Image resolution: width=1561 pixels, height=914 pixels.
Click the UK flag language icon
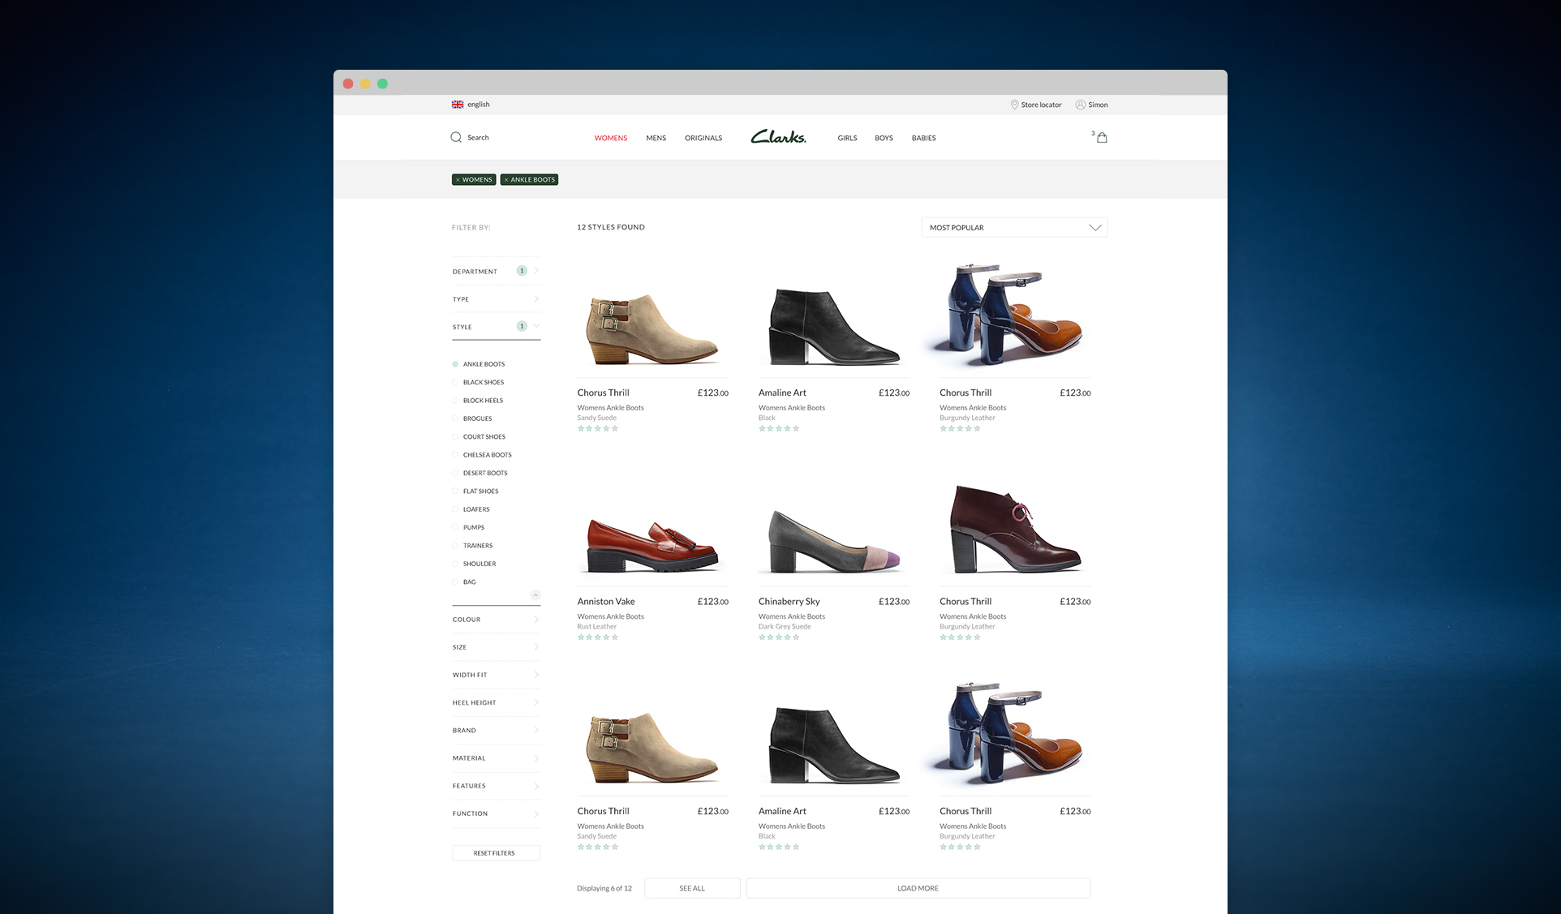[x=458, y=105]
